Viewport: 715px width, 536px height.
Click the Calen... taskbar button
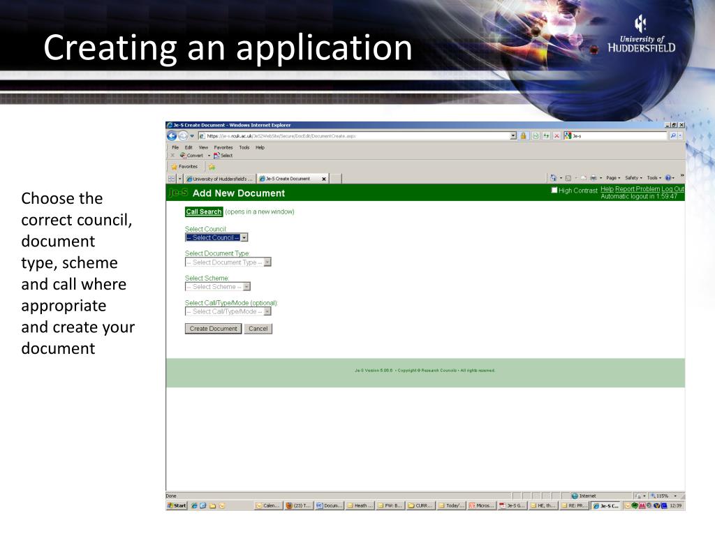click(267, 505)
